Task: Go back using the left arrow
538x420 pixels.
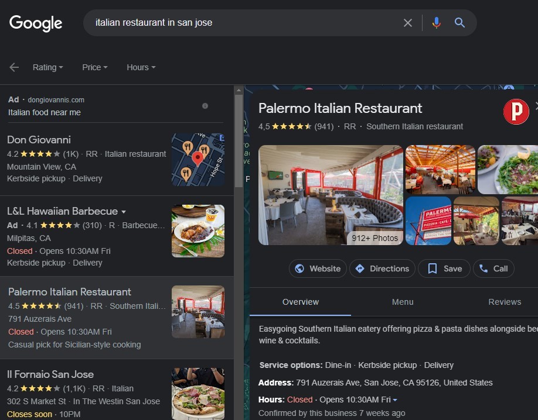Action: [x=14, y=67]
